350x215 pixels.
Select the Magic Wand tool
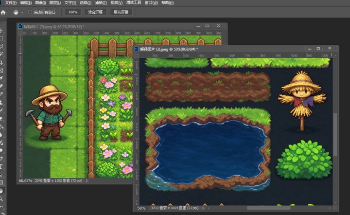pyautogui.click(x=1, y=54)
